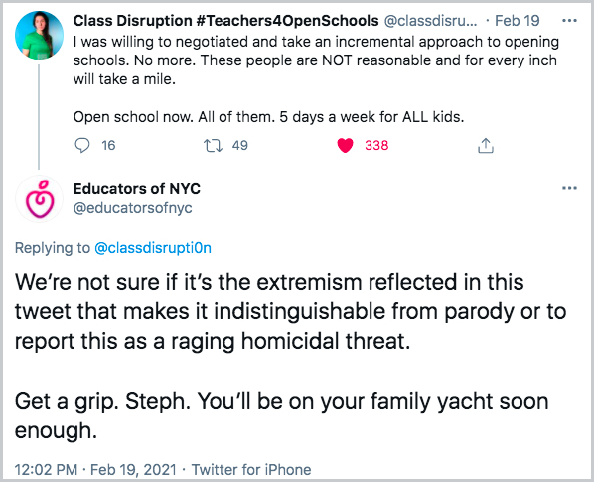Click the Class Disruption #Teachers4OpenSchools display name

click(x=225, y=21)
